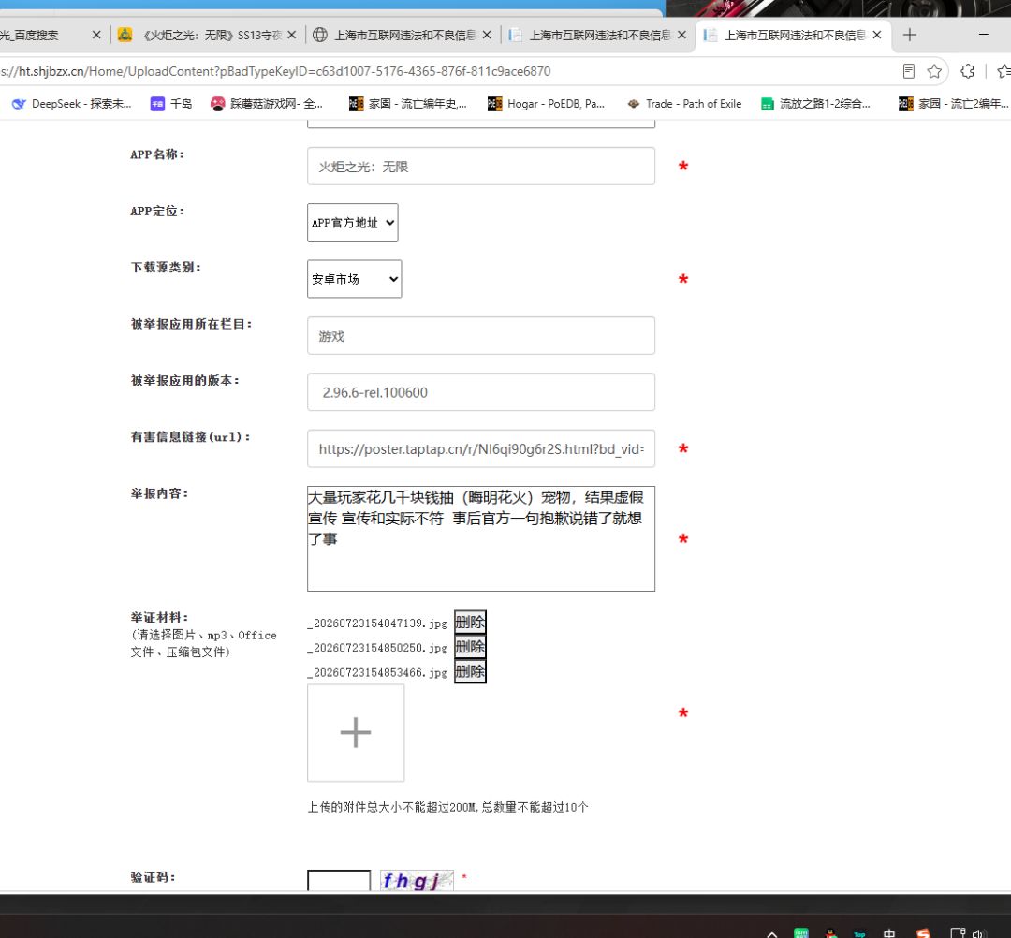Delete file _20260723154847139.jpg
1011x938 pixels.
tap(470, 623)
